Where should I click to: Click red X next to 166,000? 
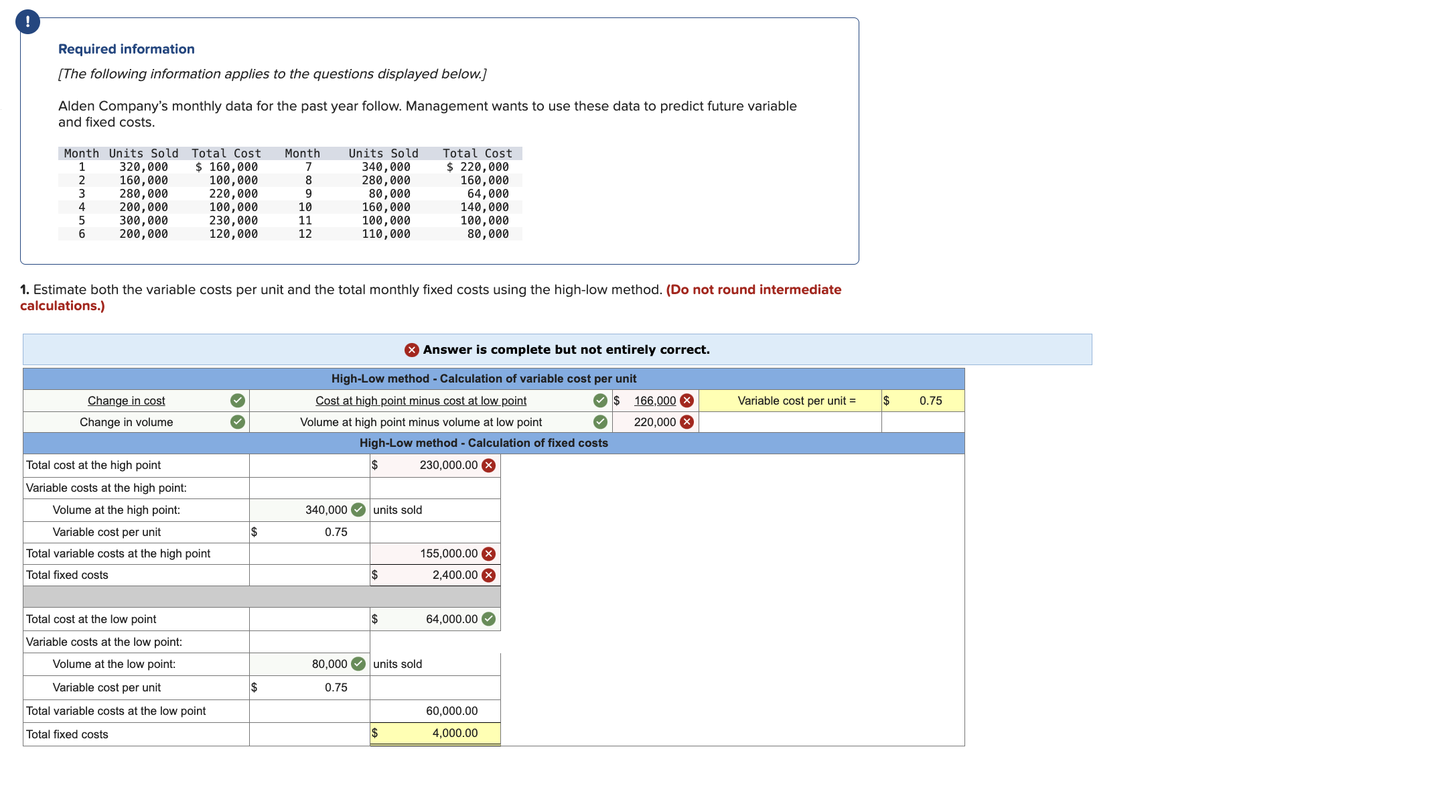coord(687,401)
